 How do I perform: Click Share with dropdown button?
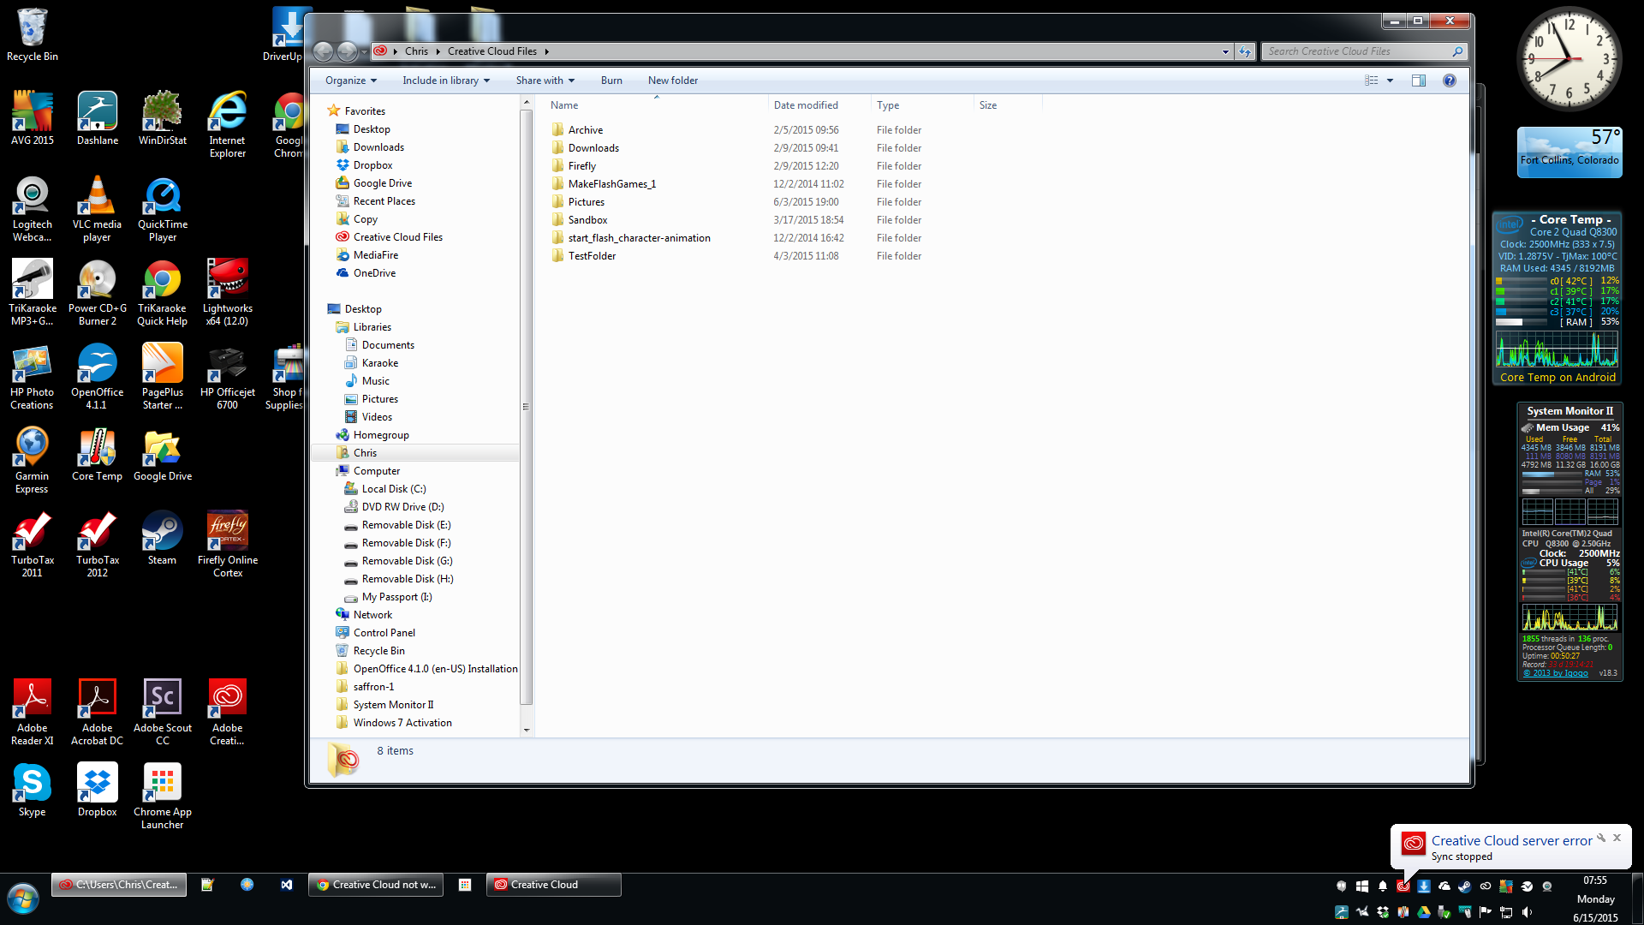(x=545, y=81)
